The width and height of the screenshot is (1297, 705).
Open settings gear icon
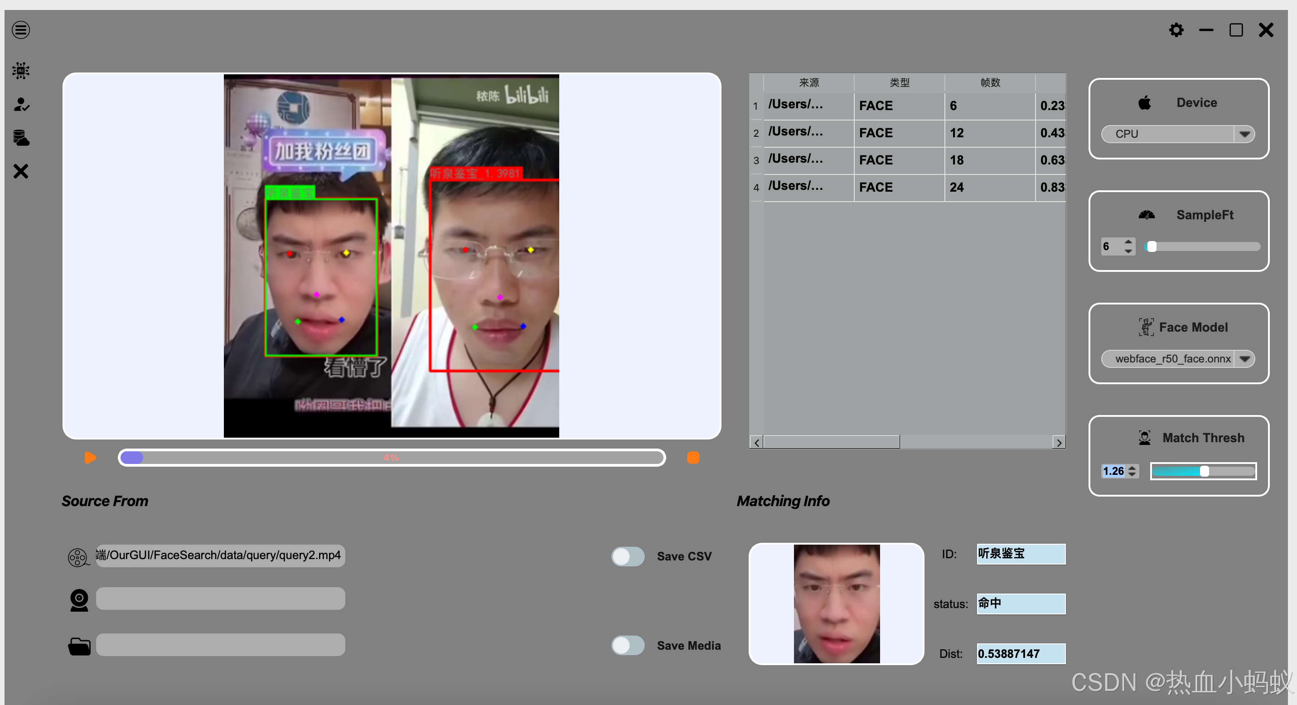tap(1176, 30)
